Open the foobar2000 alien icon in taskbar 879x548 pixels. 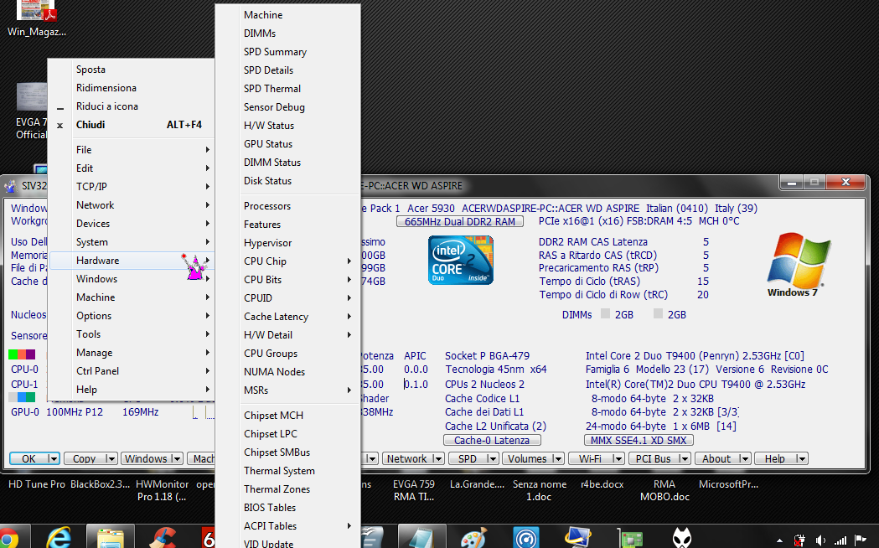[682, 538]
